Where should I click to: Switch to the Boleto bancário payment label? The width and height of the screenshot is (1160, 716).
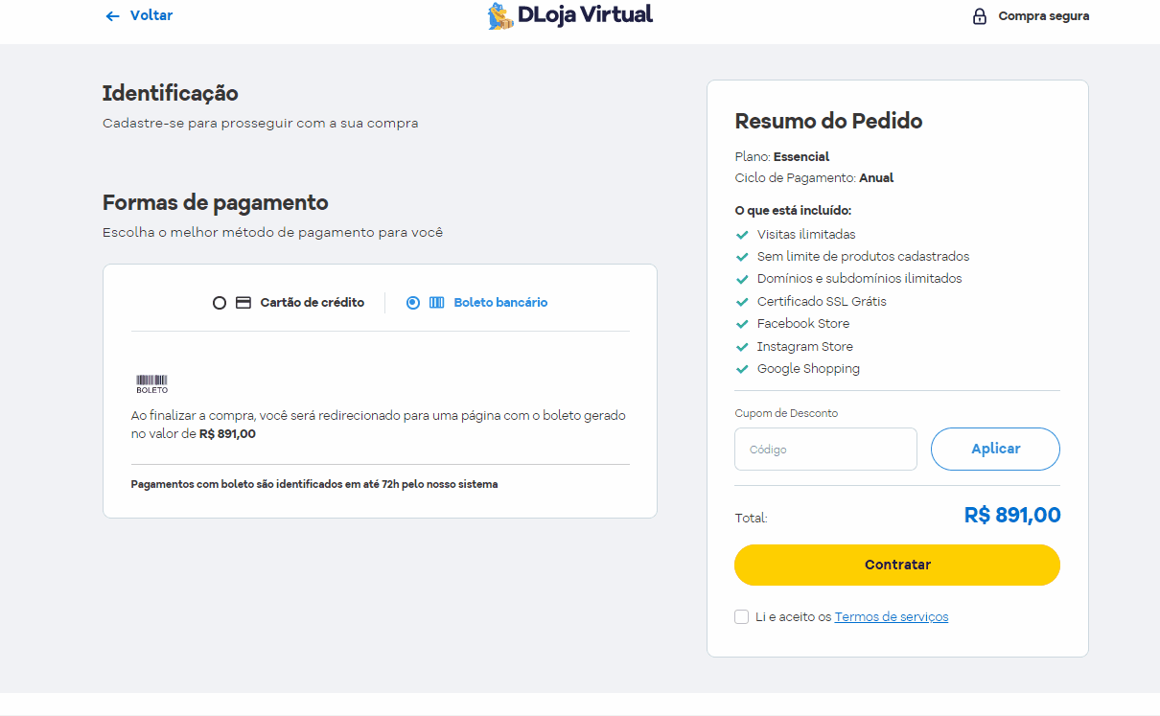[500, 302]
